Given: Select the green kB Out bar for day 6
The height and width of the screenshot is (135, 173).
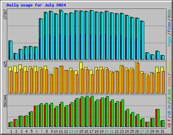Looking at the screenshot, I should (36, 116).
